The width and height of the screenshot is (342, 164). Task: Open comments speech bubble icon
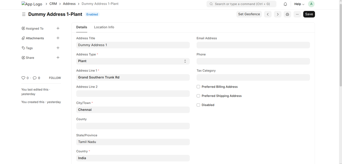pyautogui.click(x=35, y=78)
